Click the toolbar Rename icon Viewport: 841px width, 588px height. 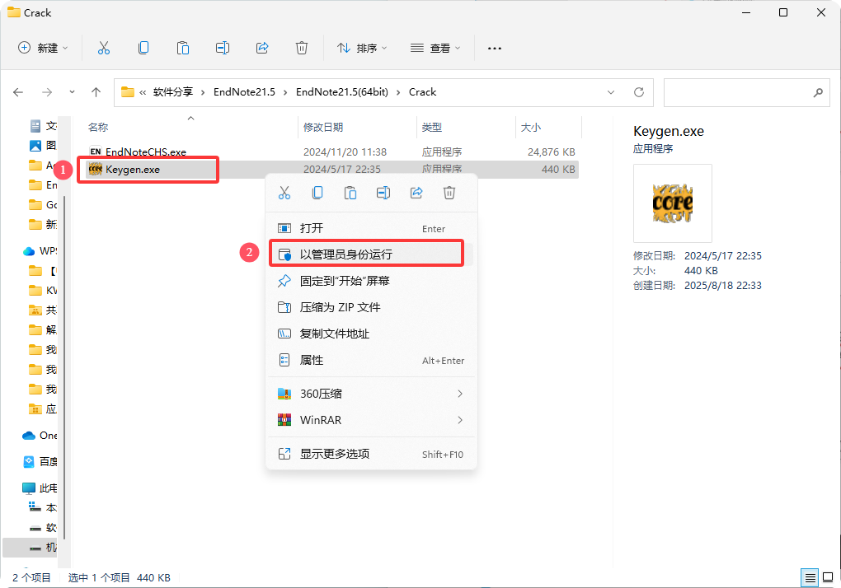tap(223, 49)
